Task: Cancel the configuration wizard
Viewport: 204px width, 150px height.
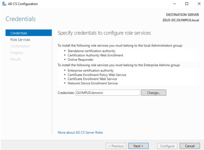Action: [190, 146]
